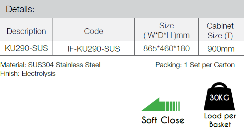244x134 pixels.
Task: Select the KU290-SUS description cell
Action: click(26, 48)
